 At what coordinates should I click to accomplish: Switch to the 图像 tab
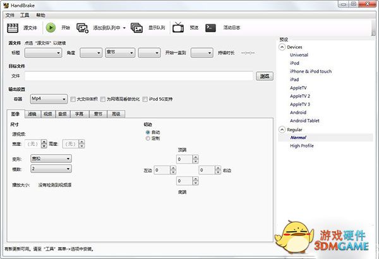click(x=15, y=114)
